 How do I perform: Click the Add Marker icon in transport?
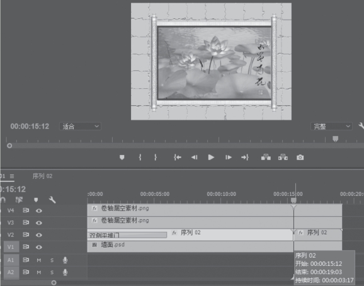pos(122,157)
